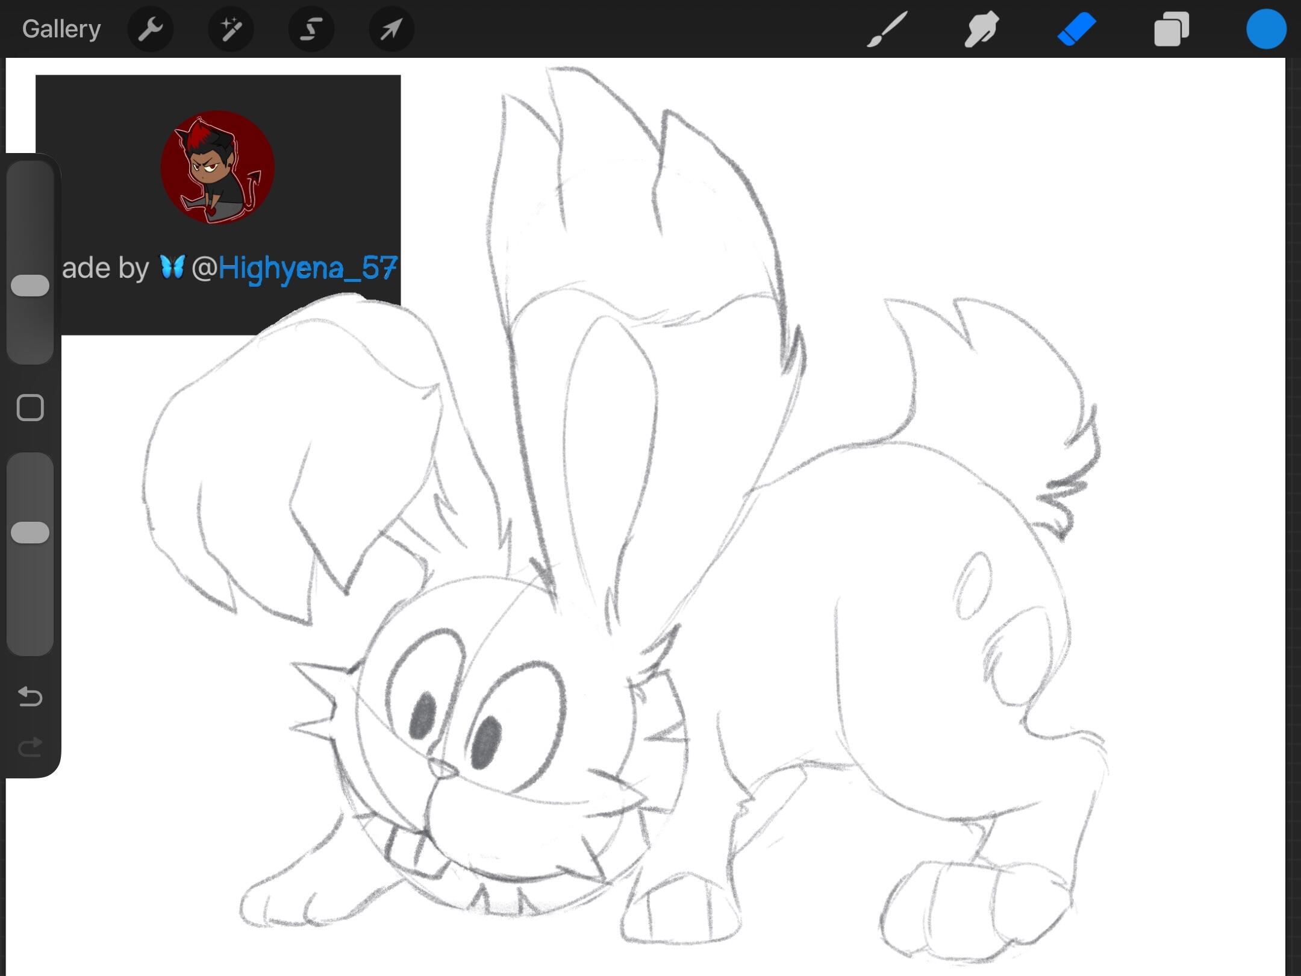
Task: Select the Paint brush tool
Action: point(887,29)
